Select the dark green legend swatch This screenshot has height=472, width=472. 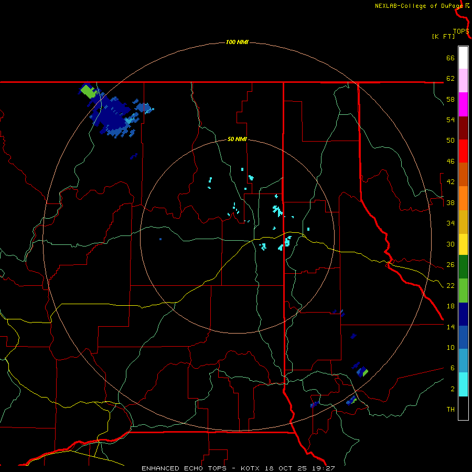[463, 267]
